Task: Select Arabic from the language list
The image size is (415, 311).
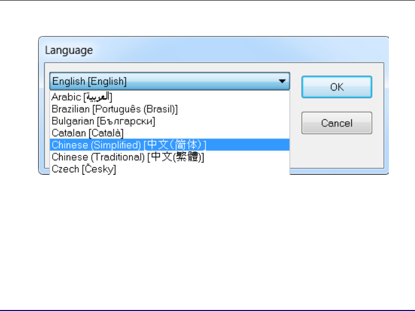Action: click(82, 97)
